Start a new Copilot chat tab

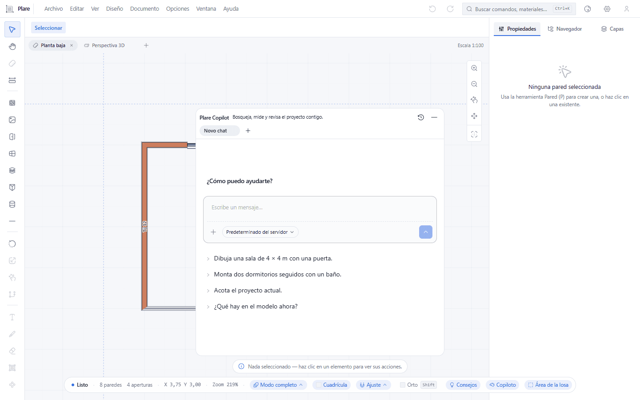click(248, 131)
